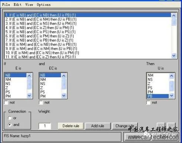Select rule 5 with U is PS

pos(40,32)
